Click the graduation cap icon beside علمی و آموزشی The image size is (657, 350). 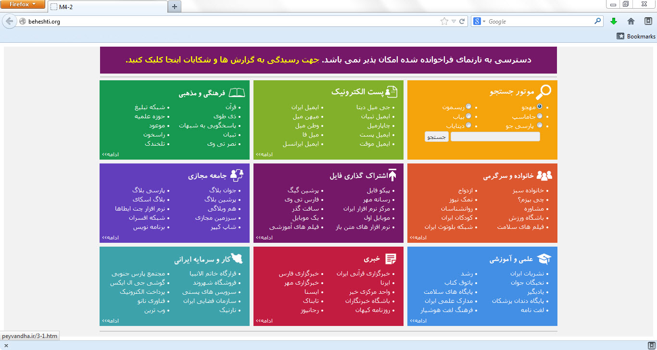coord(544,259)
